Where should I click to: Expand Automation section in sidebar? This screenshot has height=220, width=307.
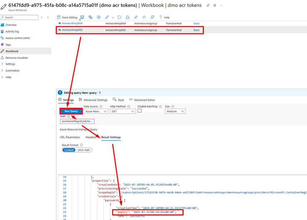[13, 71]
